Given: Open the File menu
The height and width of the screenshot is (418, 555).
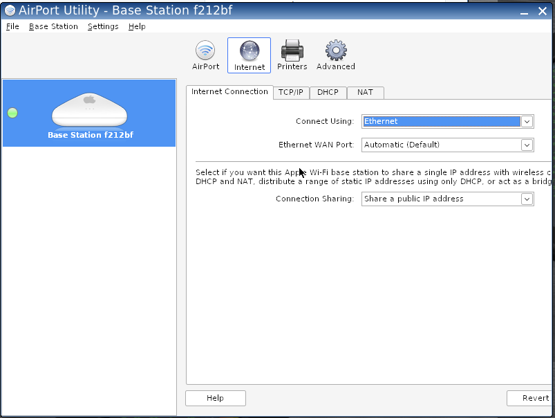Looking at the screenshot, I should (12, 26).
